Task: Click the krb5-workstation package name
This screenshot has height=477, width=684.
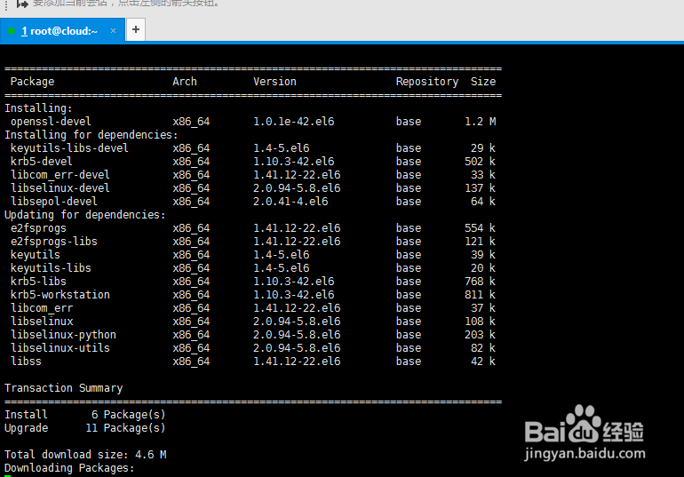Action: (60, 295)
